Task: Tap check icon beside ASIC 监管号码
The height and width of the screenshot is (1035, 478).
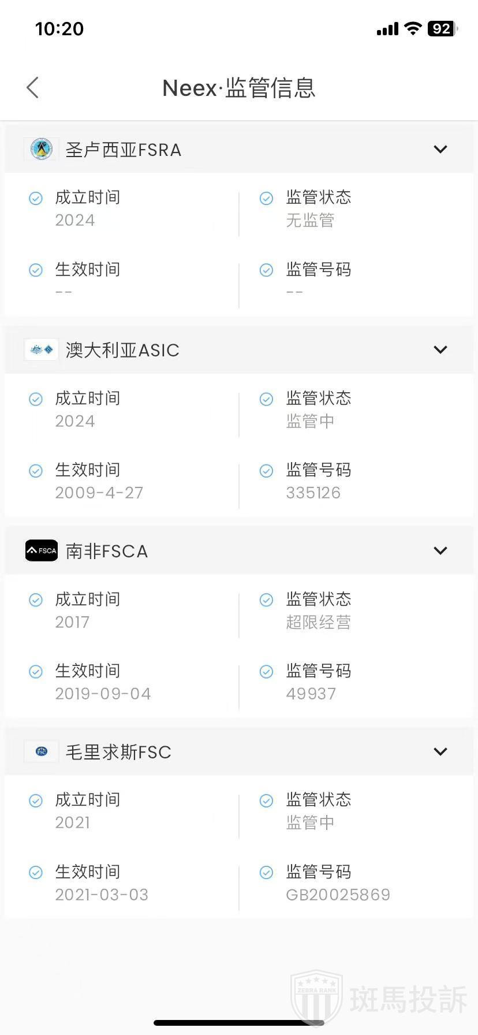Action: 266,471
